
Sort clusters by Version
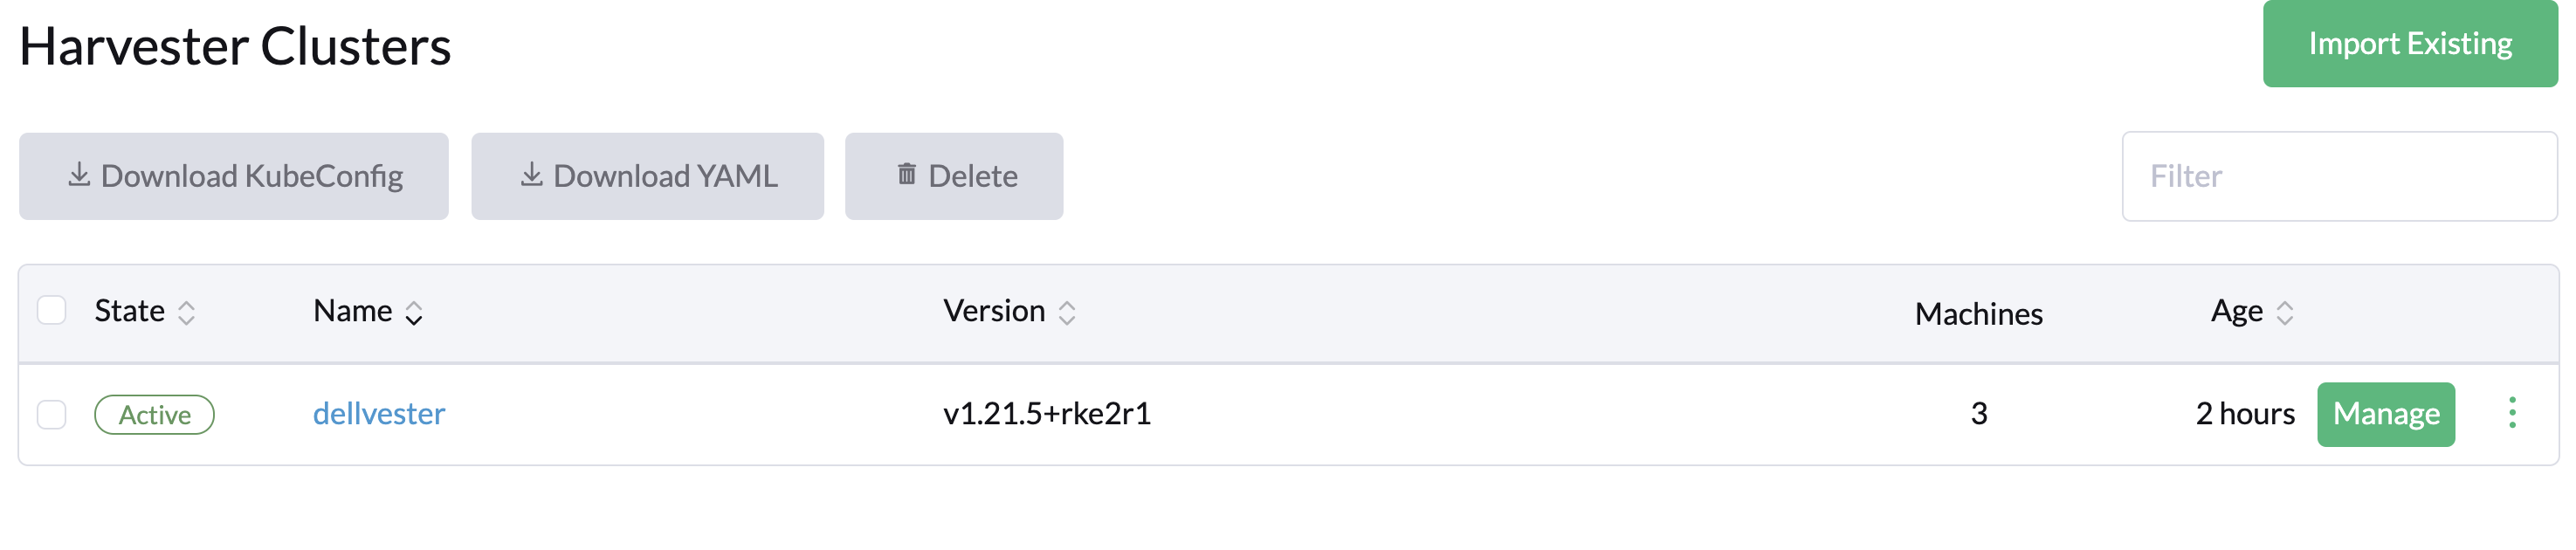click(x=1066, y=313)
